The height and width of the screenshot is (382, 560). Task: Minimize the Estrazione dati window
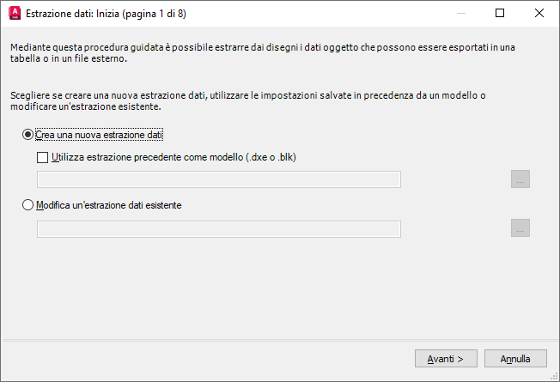click(x=460, y=14)
